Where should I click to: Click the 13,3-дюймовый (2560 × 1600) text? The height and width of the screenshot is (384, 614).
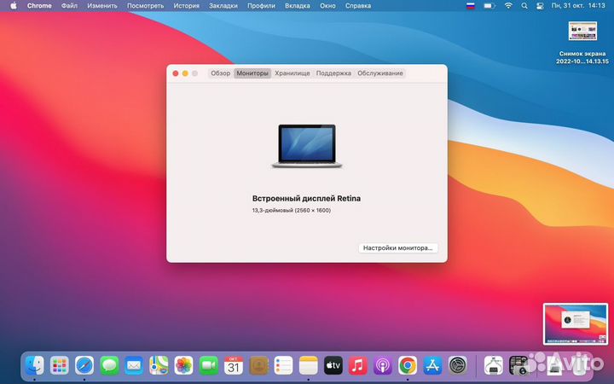point(292,211)
